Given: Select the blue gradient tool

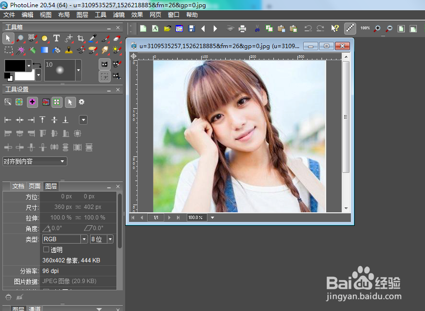Looking at the screenshot, I should pos(44,50).
